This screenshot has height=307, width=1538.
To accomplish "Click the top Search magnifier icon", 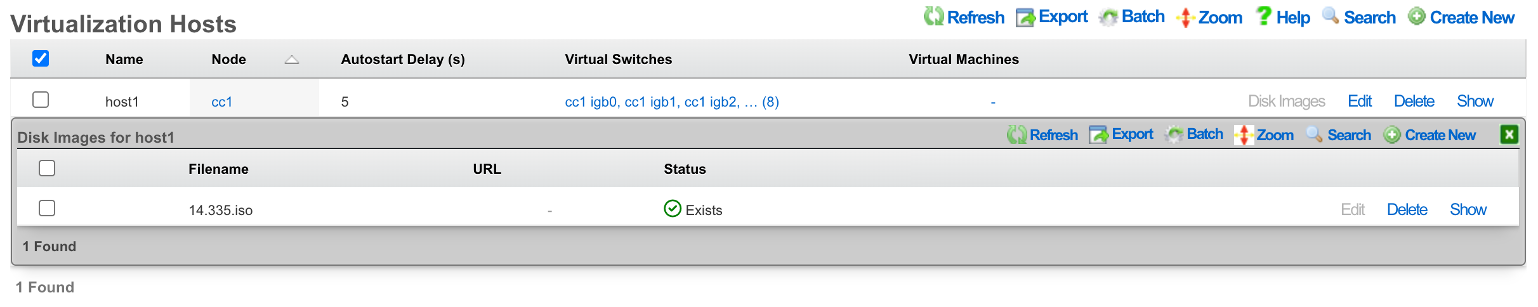I will (1331, 16).
